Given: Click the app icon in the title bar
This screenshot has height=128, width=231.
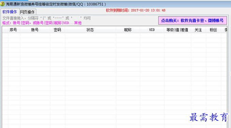Looking at the screenshot, I should (2, 4).
